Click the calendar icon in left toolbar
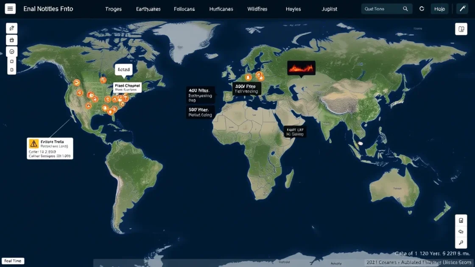Image resolution: width=475 pixels, height=267 pixels. click(11, 40)
